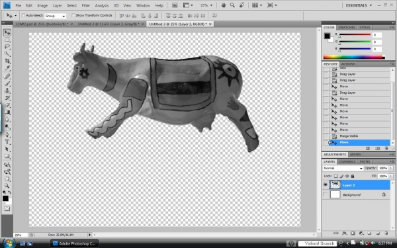Viewport: 397px width, 248px height.
Task: Enable the Auto-Select checkbox
Action: pos(23,15)
